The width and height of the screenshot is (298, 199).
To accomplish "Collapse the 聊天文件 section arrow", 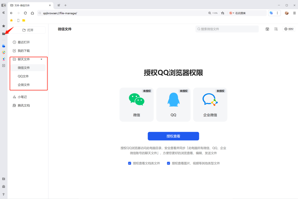I will click(x=41, y=59).
